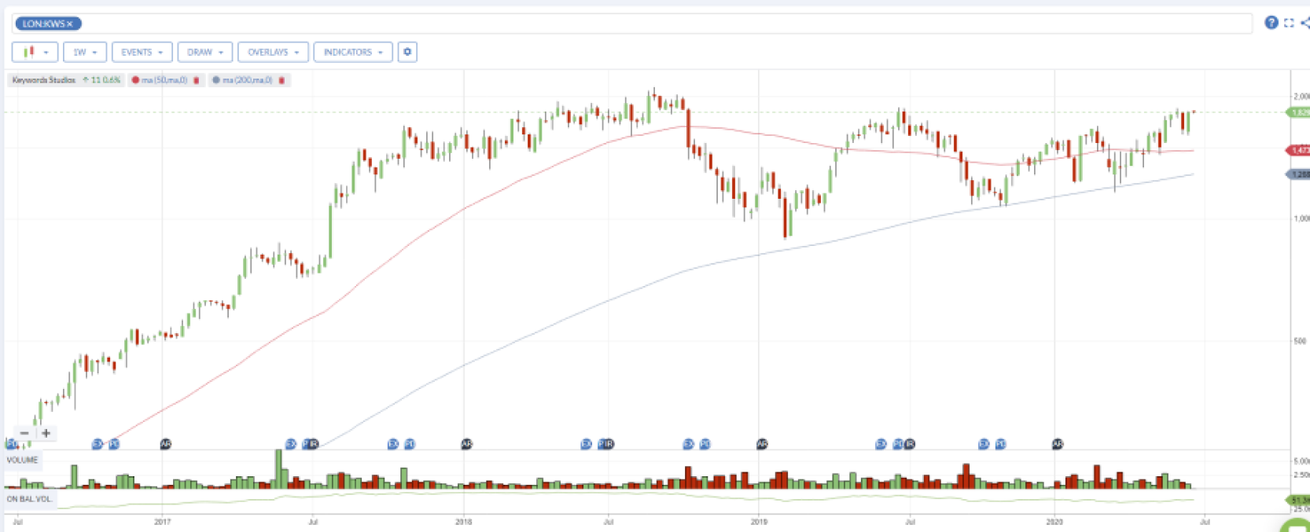Open the candlestick chart type dropdown
The image size is (1310, 532).
click(35, 52)
